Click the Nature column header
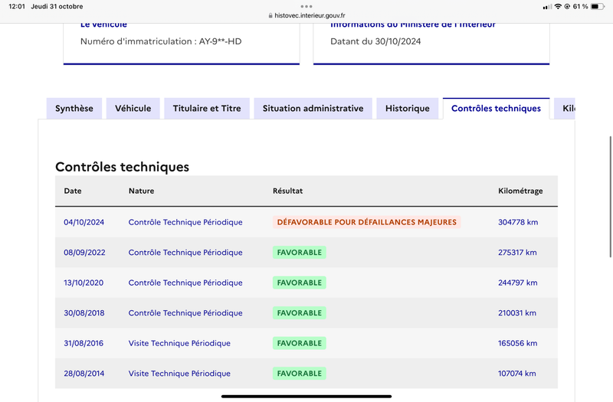613x402 pixels. click(141, 191)
